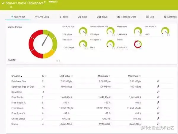178x134 pixels.
Task: Click the Database Size gauge
Action: [83, 31]
